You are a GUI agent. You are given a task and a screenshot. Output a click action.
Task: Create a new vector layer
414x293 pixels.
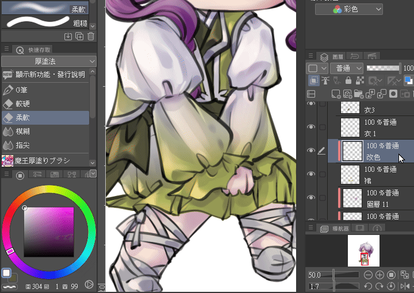pos(347,94)
